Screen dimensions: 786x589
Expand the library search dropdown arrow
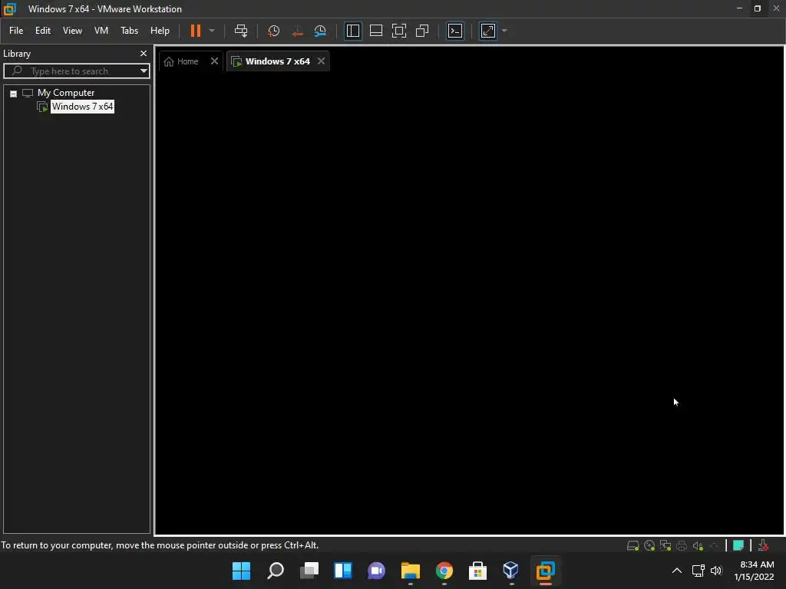[x=144, y=71]
